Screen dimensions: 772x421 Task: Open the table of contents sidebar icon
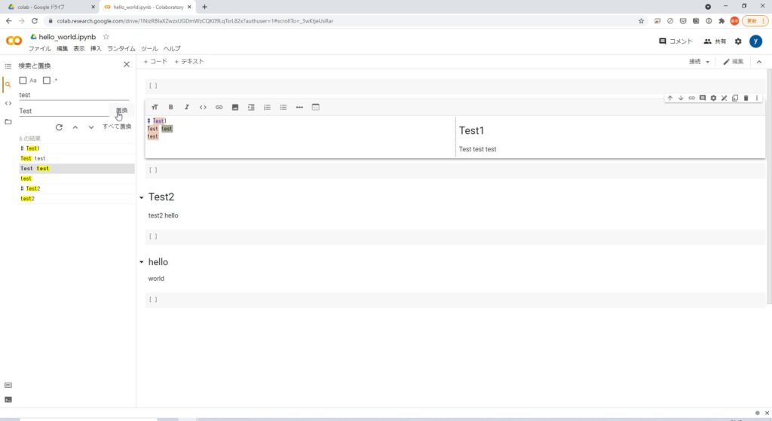click(8, 66)
